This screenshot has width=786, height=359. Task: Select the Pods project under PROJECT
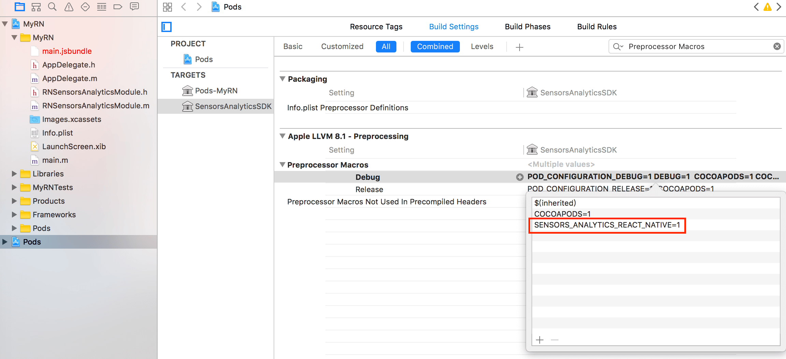coord(204,59)
